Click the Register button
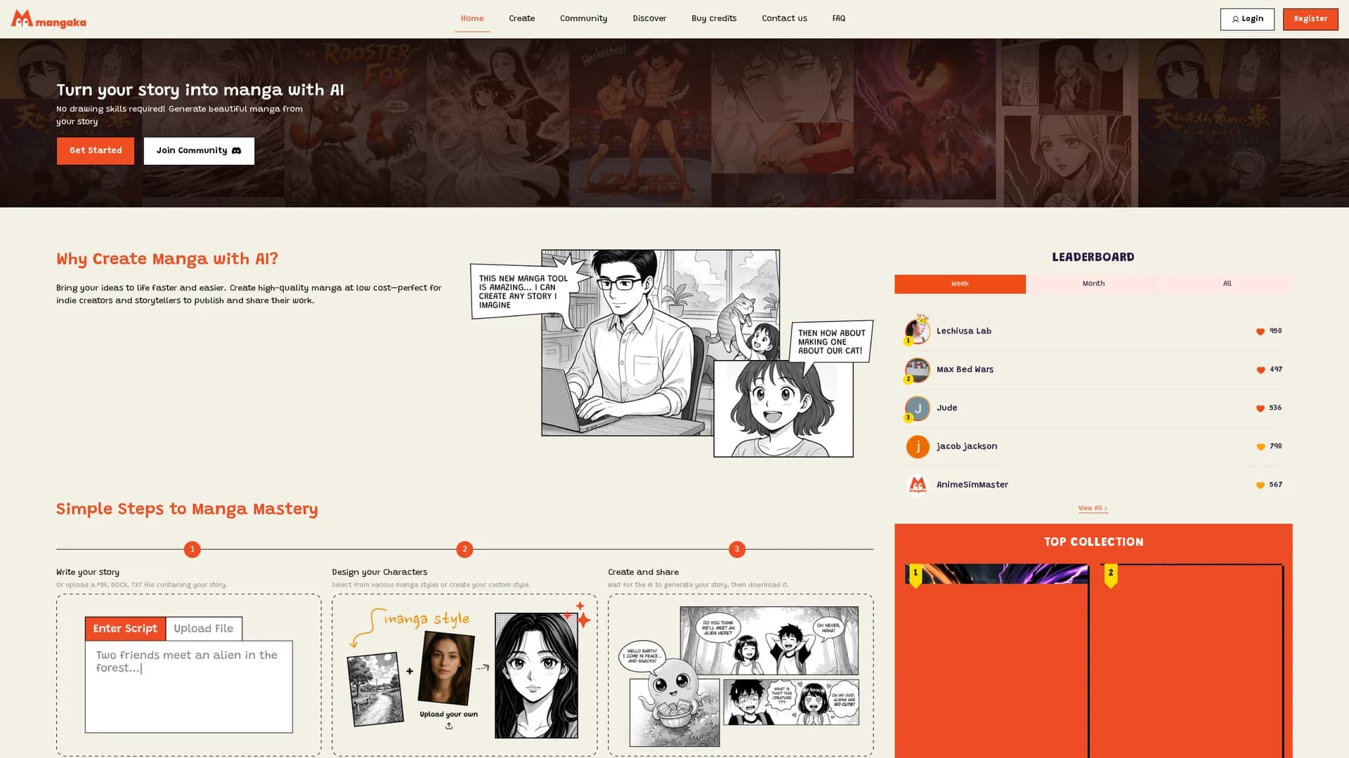Image resolution: width=1349 pixels, height=758 pixels. click(x=1310, y=19)
